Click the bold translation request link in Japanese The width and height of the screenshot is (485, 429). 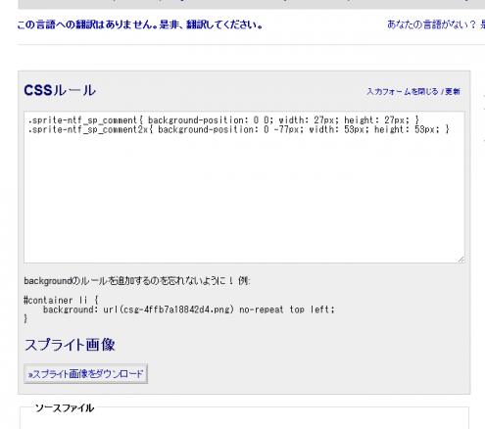coord(140,24)
